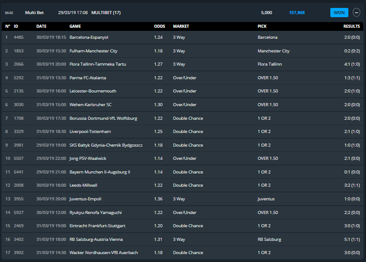The width and height of the screenshot is (366, 262).
Task: Select the Flora Tallinn-Tammeka Tartu game
Action: [98, 64]
